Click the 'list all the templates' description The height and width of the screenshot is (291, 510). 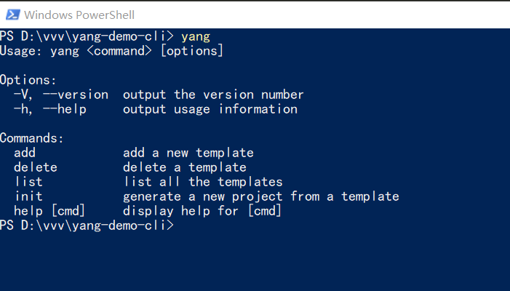[x=202, y=182]
